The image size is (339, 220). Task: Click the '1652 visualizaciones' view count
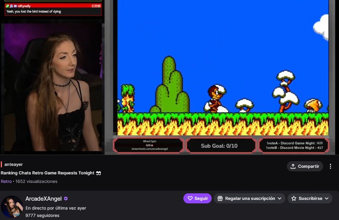36,181
